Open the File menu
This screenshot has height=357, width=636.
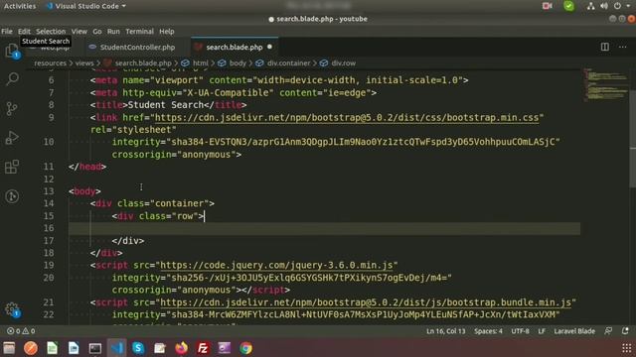[7, 31]
